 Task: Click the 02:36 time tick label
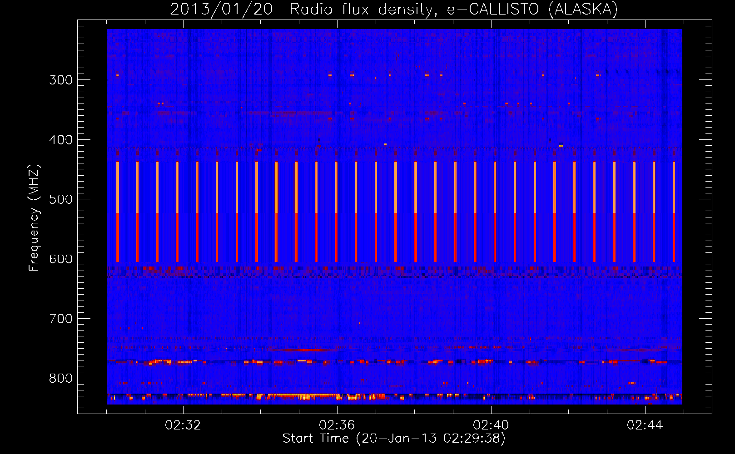pyautogui.click(x=337, y=425)
